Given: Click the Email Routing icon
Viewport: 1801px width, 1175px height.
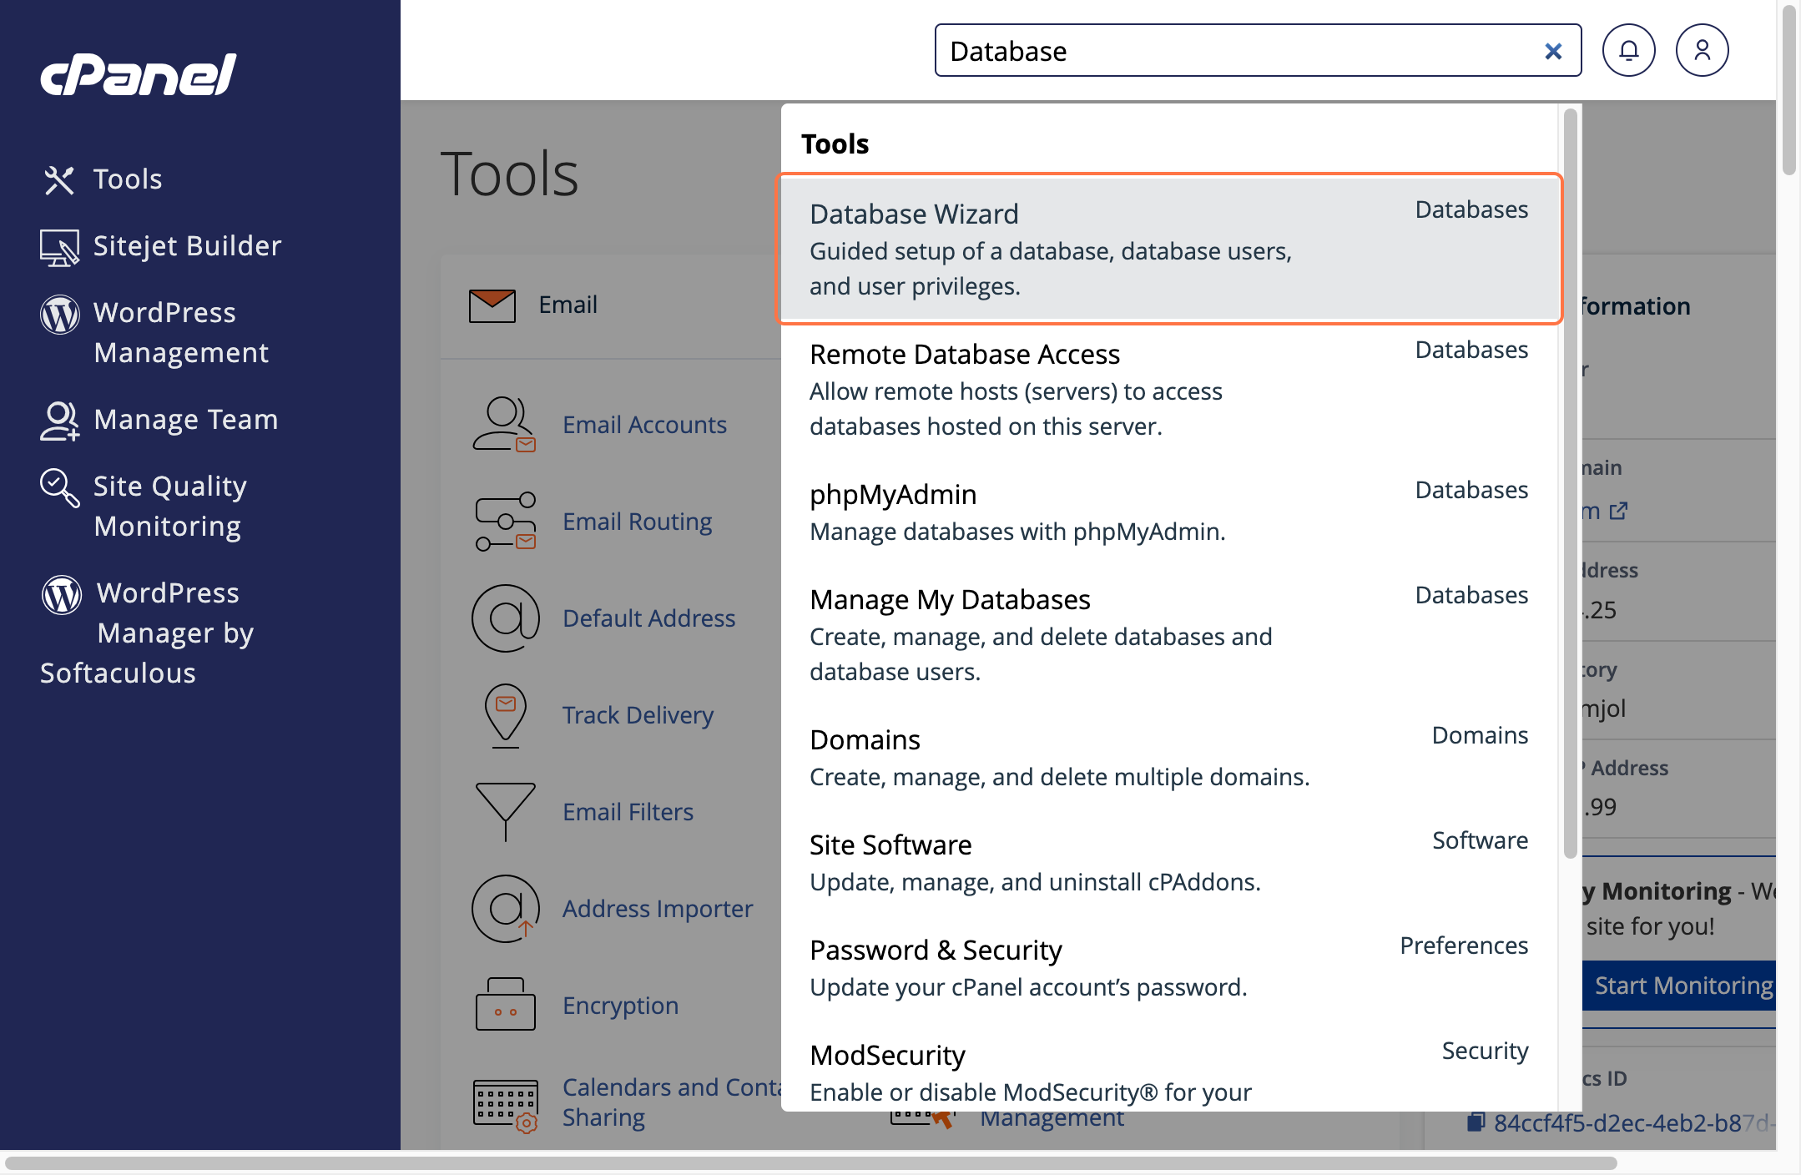Looking at the screenshot, I should (x=505, y=521).
